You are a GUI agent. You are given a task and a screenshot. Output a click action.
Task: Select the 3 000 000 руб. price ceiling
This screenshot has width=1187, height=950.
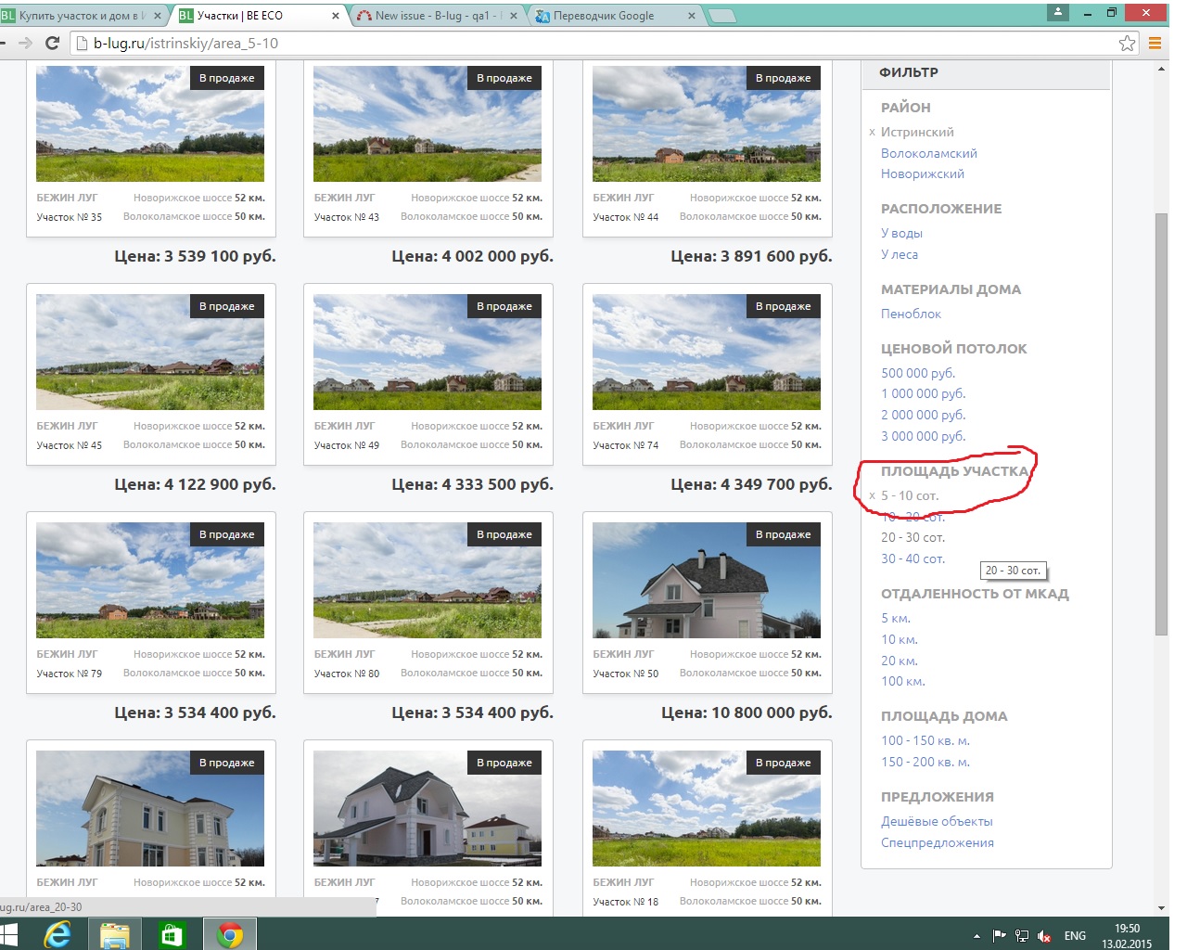click(x=923, y=436)
